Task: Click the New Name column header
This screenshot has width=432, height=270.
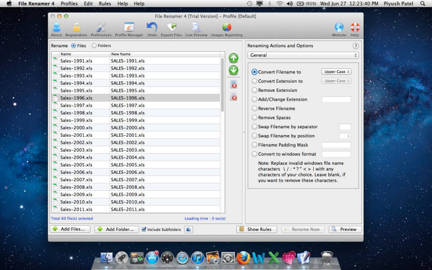Action: (x=165, y=54)
